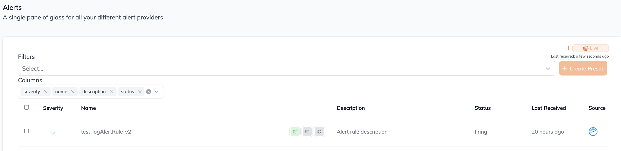The height and width of the screenshot is (151, 621).
Task: Check the test-logAlertRule-v2 row checkbox
Action: [x=27, y=131]
